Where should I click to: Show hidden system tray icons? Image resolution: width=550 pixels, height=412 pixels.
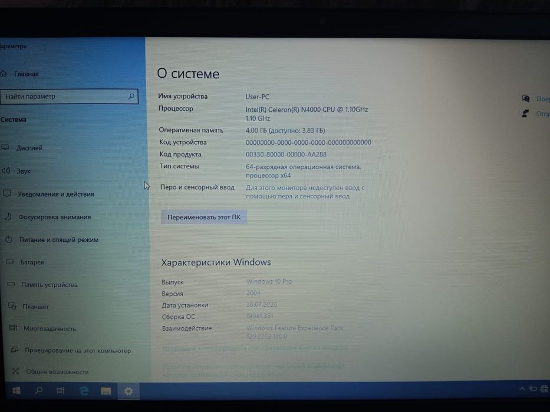(522, 388)
